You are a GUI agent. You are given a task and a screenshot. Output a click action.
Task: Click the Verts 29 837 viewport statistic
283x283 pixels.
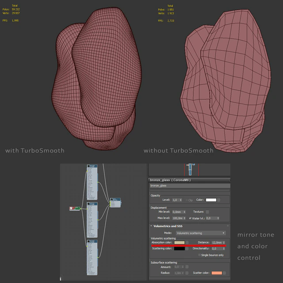coord(11,13)
